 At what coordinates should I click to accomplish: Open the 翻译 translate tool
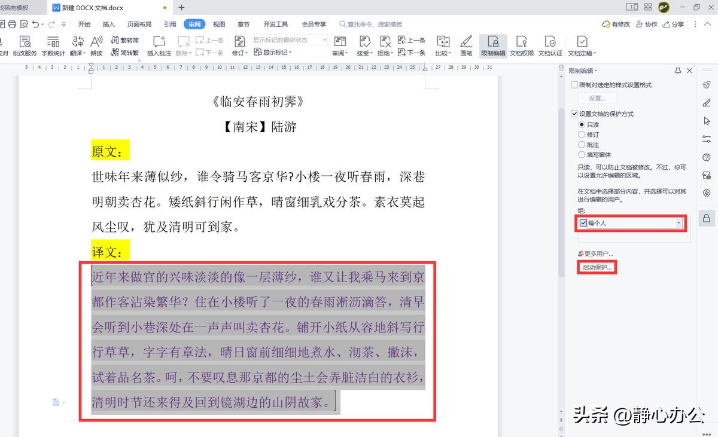tap(77, 45)
